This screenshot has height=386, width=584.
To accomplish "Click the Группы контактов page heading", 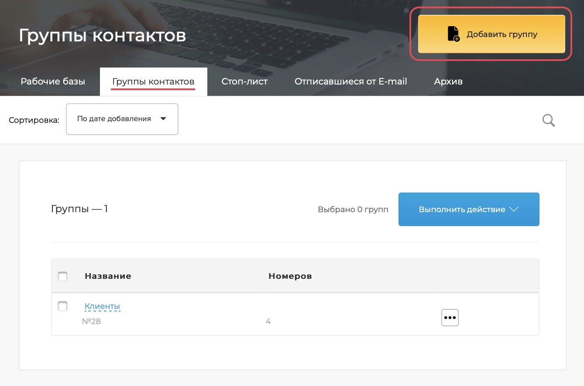I will pyautogui.click(x=102, y=36).
